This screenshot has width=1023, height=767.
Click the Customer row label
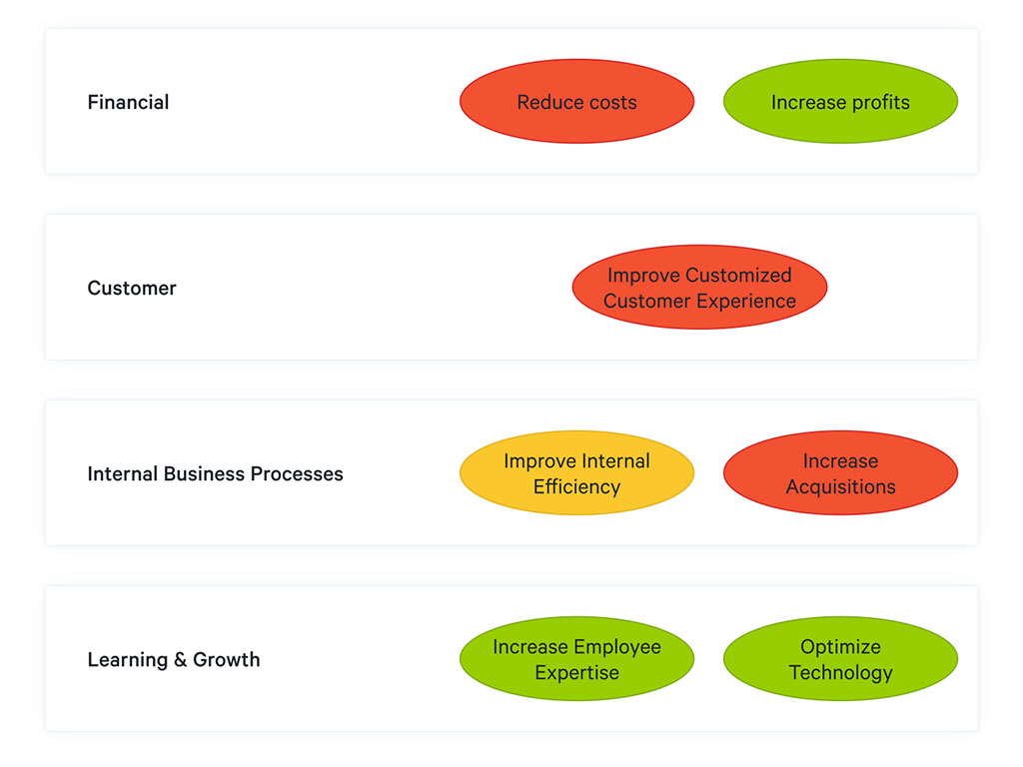coord(132,289)
